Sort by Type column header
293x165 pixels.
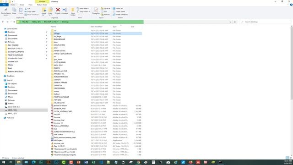pos(115,27)
